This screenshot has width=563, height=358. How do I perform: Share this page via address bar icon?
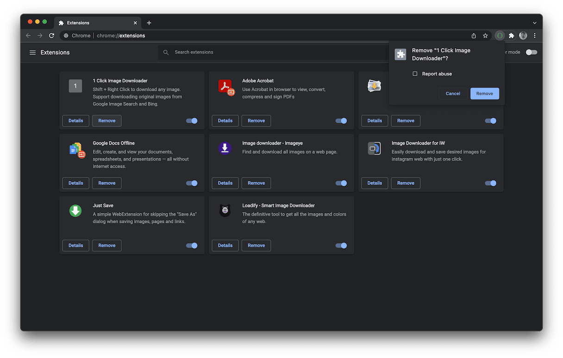click(x=474, y=36)
